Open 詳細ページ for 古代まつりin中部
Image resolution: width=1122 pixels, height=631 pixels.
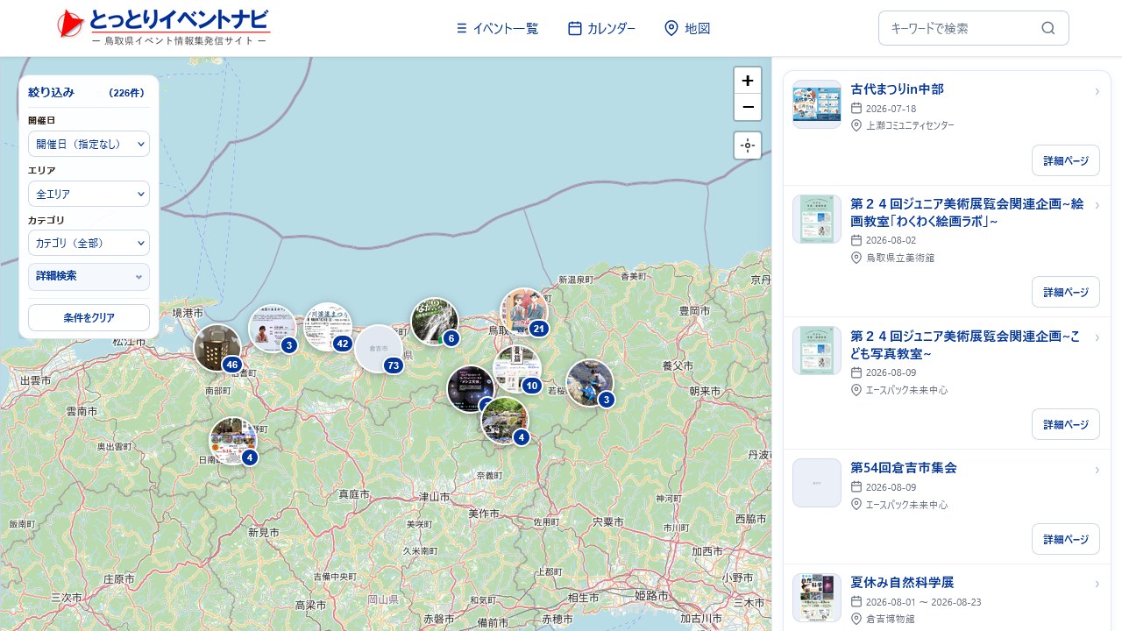point(1065,161)
